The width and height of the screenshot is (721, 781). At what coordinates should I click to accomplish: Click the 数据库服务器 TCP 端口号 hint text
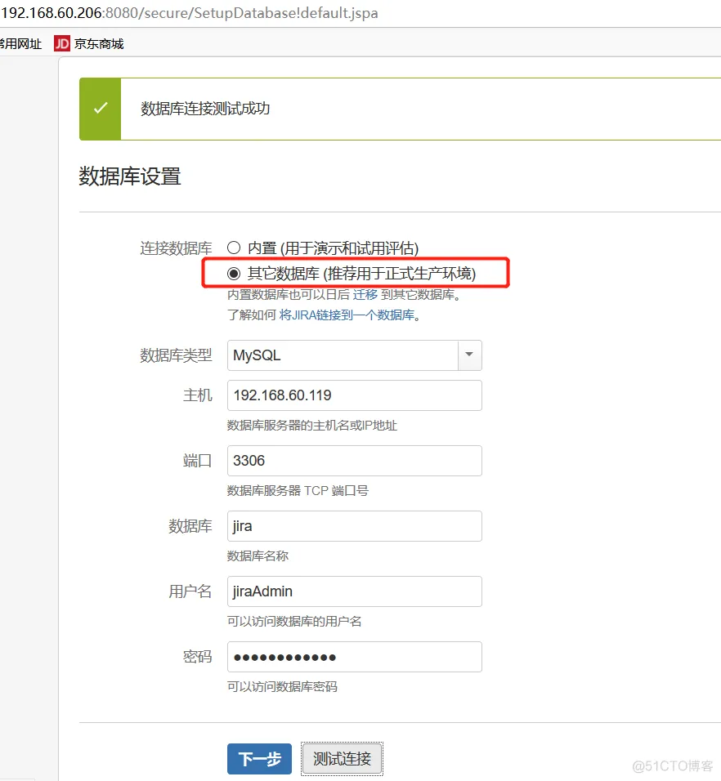[x=298, y=491]
